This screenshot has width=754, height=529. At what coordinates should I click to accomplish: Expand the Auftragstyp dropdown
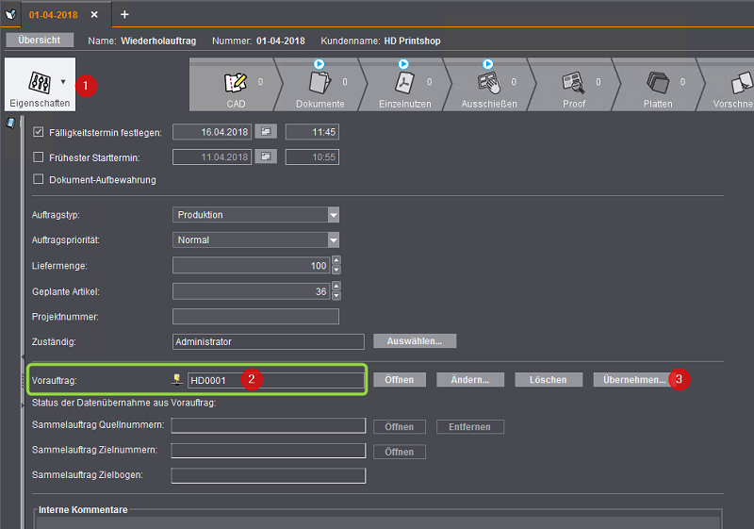333,215
